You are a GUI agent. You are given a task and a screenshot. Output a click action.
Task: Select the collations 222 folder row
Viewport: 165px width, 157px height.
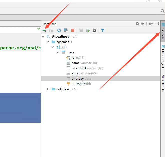click(x=101, y=89)
